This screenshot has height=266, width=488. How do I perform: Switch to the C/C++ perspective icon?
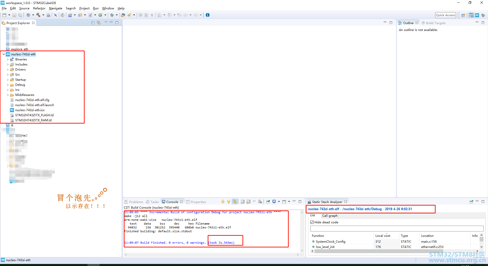[x=471, y=15]
